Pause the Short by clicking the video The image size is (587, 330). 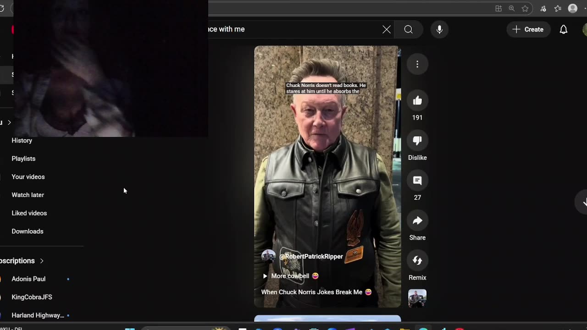[x=327, y=176]
